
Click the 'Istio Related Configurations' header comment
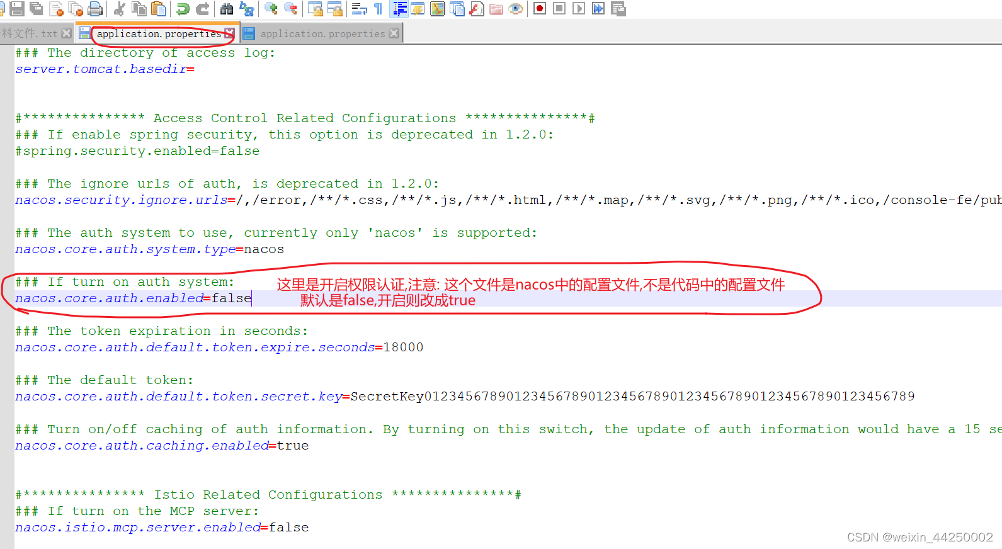click(x=268, y=495)
